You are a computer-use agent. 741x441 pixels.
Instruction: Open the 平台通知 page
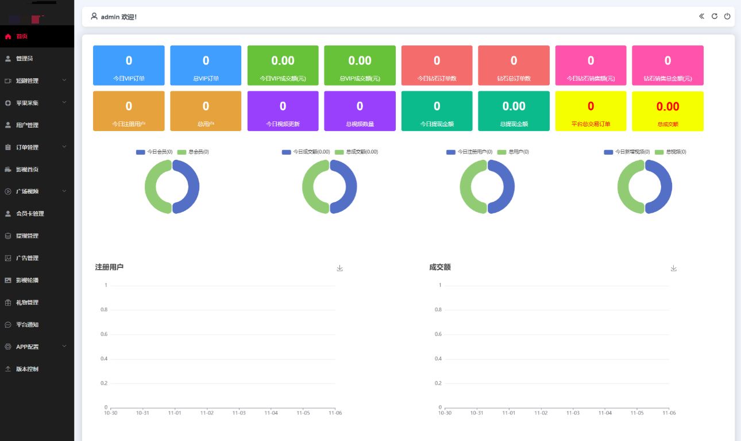coord(27,325)
